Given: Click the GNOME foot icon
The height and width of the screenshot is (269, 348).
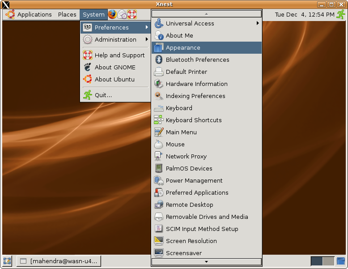Looking at the screenshot, I should [x=87, y=67].
